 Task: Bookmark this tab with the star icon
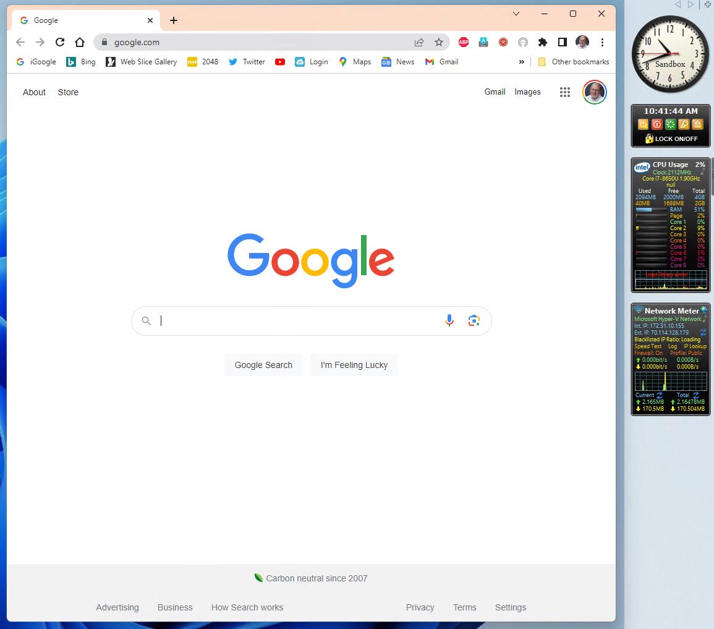438,42
